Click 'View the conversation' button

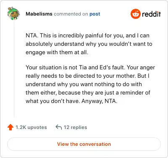pyautogui.click(x=84, y=144)
